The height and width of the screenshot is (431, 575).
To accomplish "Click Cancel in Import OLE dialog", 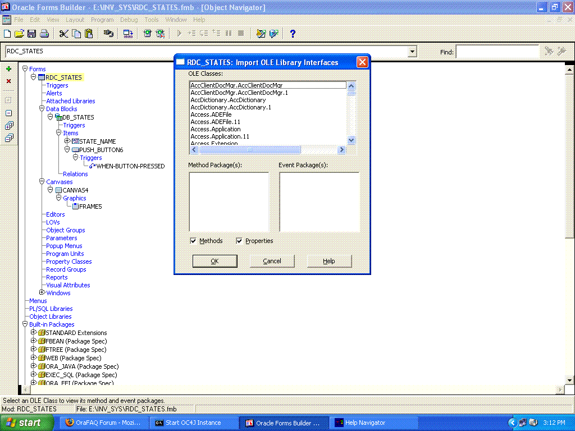I will click(272, 261).
